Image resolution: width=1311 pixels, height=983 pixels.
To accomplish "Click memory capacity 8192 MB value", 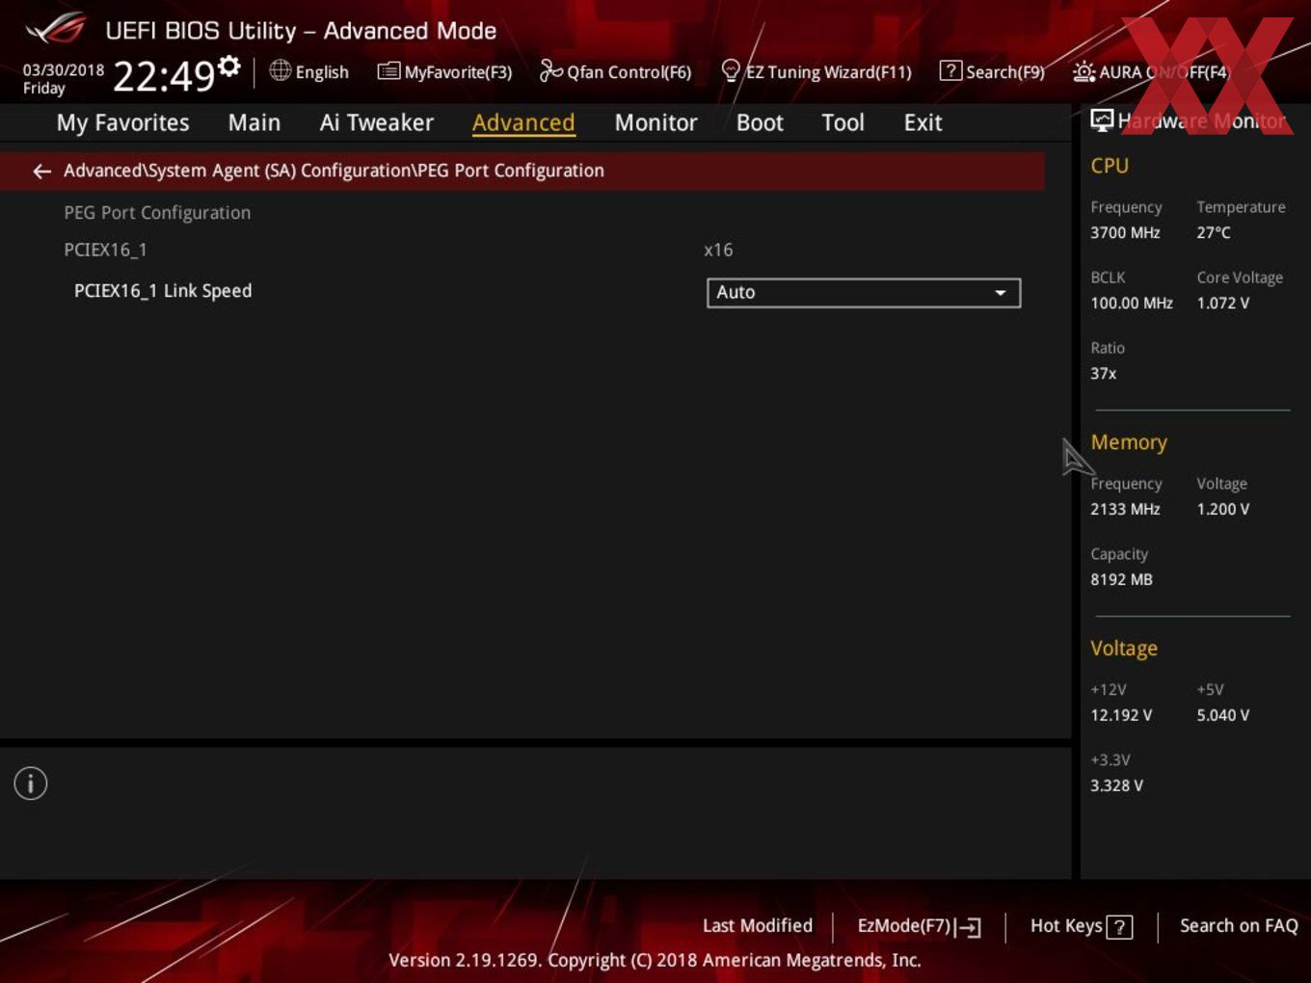I will click(1121, 580).
